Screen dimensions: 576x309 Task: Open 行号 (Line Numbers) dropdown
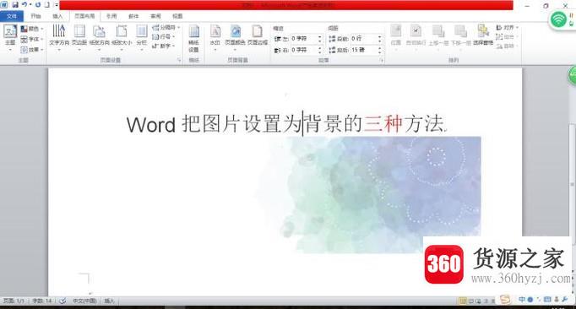tap(164, 37)
